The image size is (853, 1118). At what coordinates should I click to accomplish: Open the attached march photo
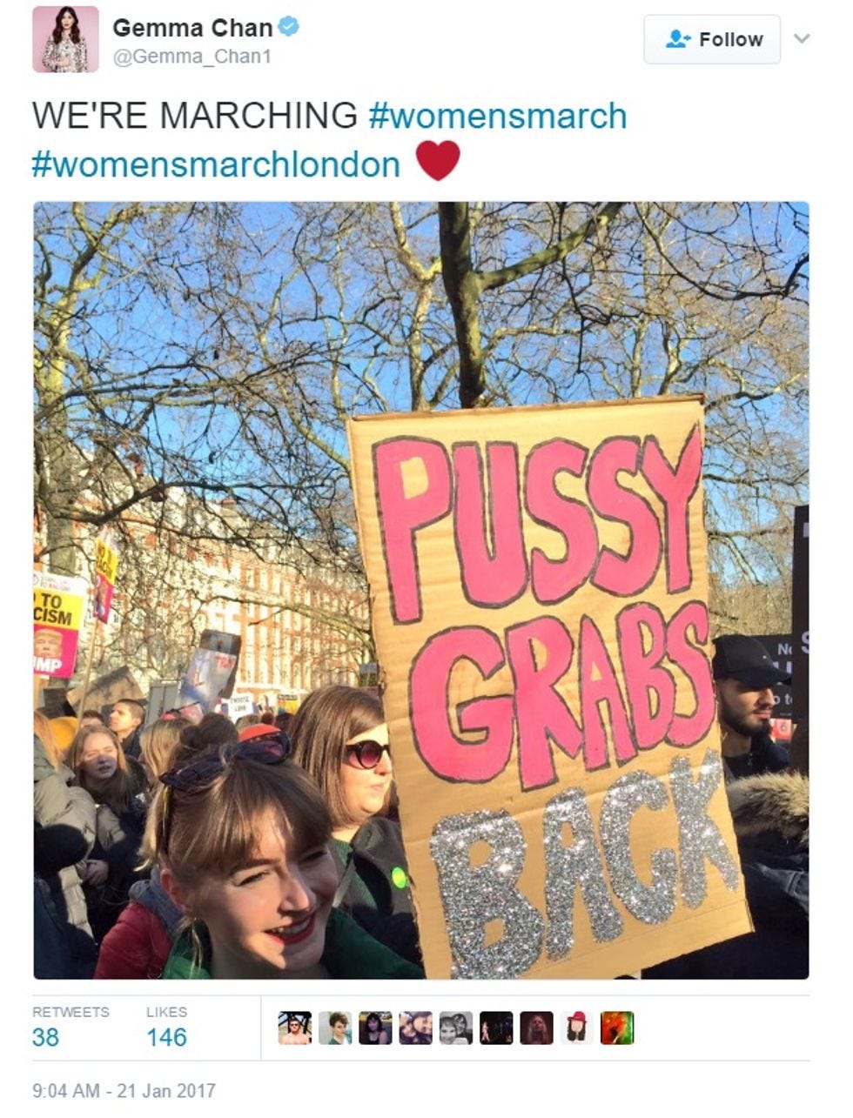(421, 590)
